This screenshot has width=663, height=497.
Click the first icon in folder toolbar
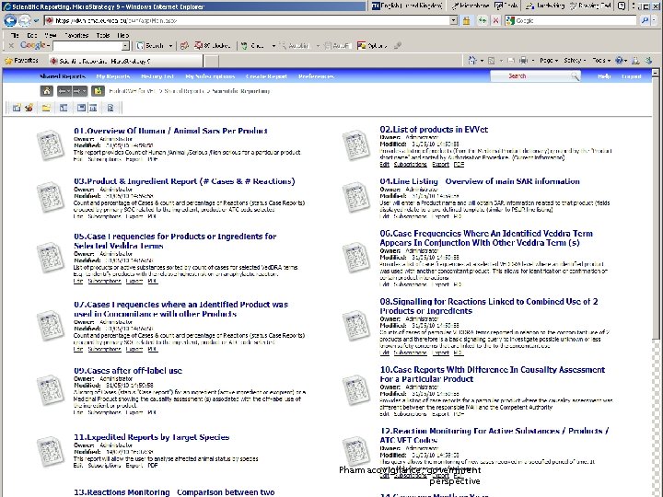[17, 109]
